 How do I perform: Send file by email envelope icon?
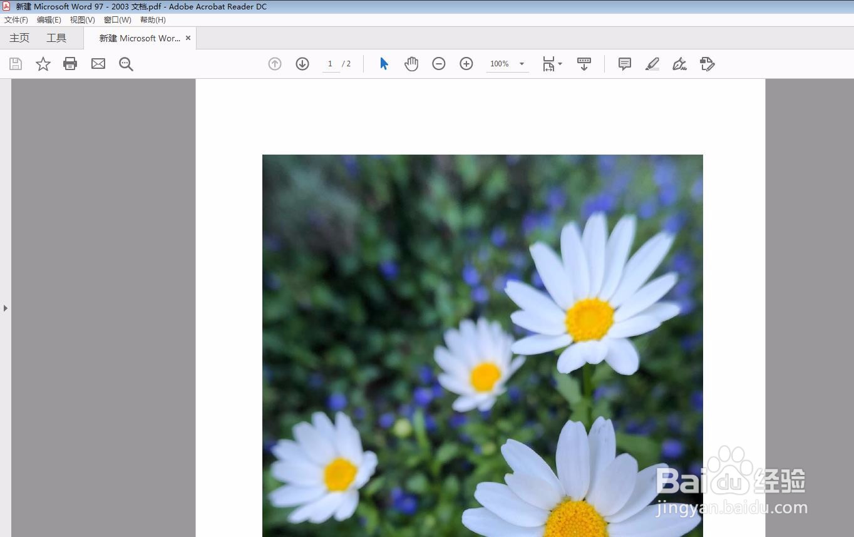point(98,64)
